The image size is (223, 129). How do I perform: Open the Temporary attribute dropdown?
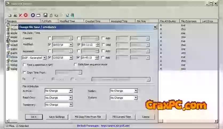[x=71, y=104]
